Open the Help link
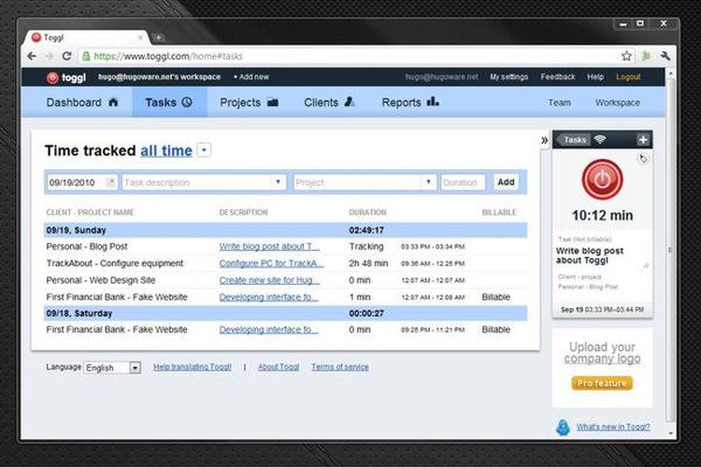Screen dimensions: 701x467 pyautogui.click(x=595, y=77)
